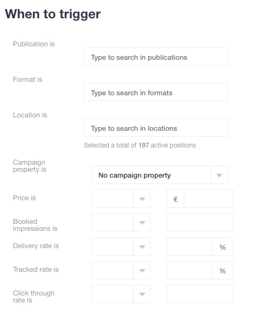Open the Booked impressions operator dropdown
257x317 pixels.
[121, 222]
